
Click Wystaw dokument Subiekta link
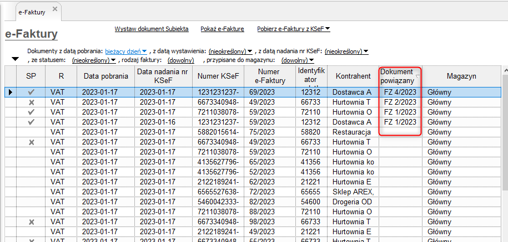[x=152, y=29]
